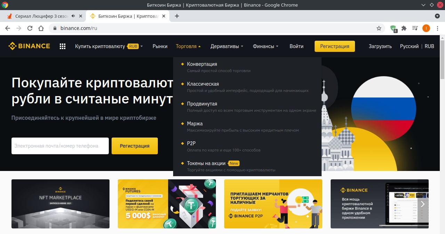Click the address bar URL
This screenshot has width=445, height=234.
(x=79, y=28)
